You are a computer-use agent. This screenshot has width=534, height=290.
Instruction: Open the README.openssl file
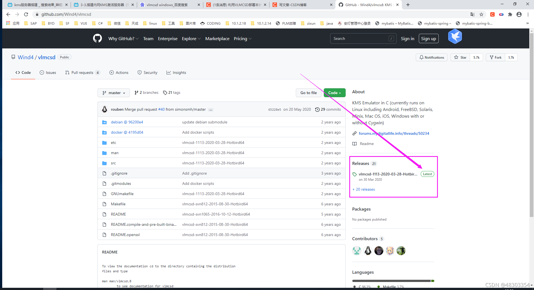(x=125, y=235)
